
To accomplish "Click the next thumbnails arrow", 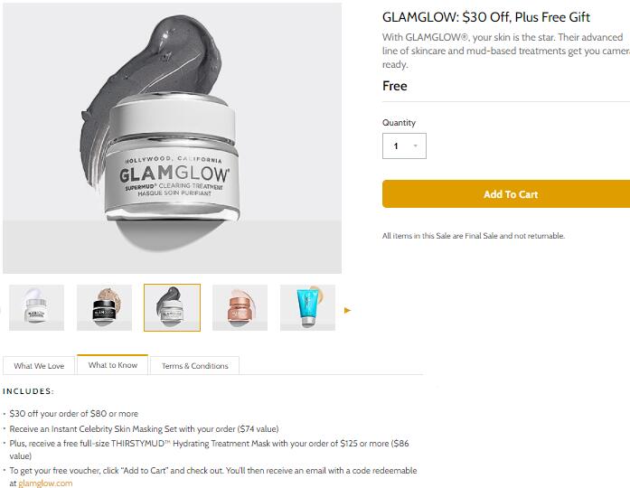I will tap(348, 310).
